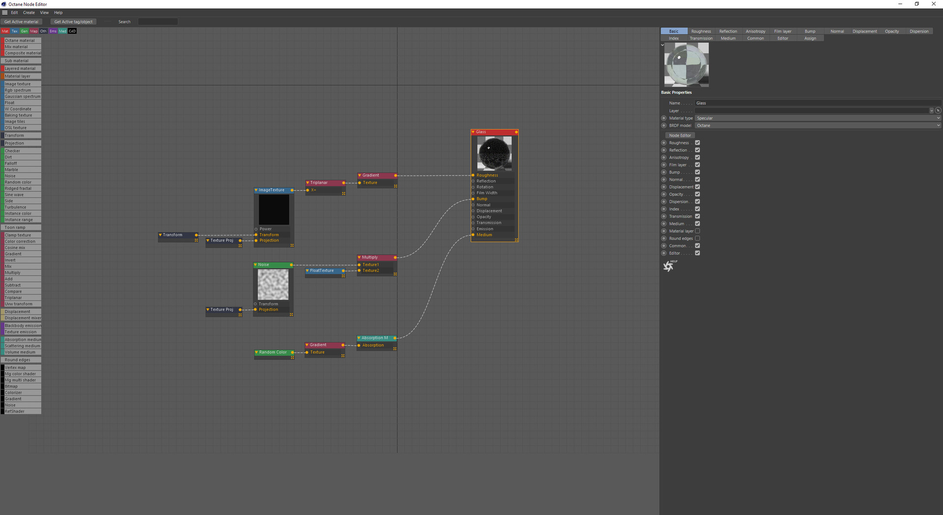
Task: Click the Node Editor button
Action: [x=680, y=135]
